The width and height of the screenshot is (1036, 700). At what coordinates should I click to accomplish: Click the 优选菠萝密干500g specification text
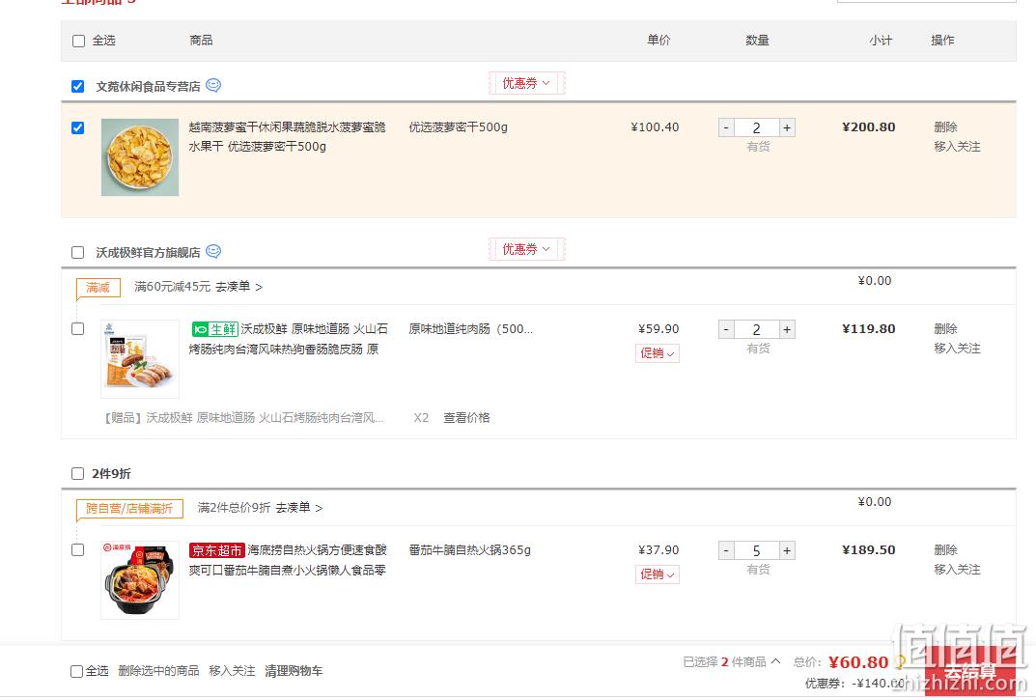[x=458, y=126]
